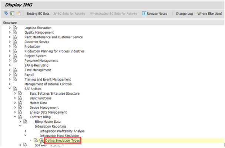The height and width of the screenshot is (148, 225).
Task: Expand the Quality Management node
Action: 10,33
